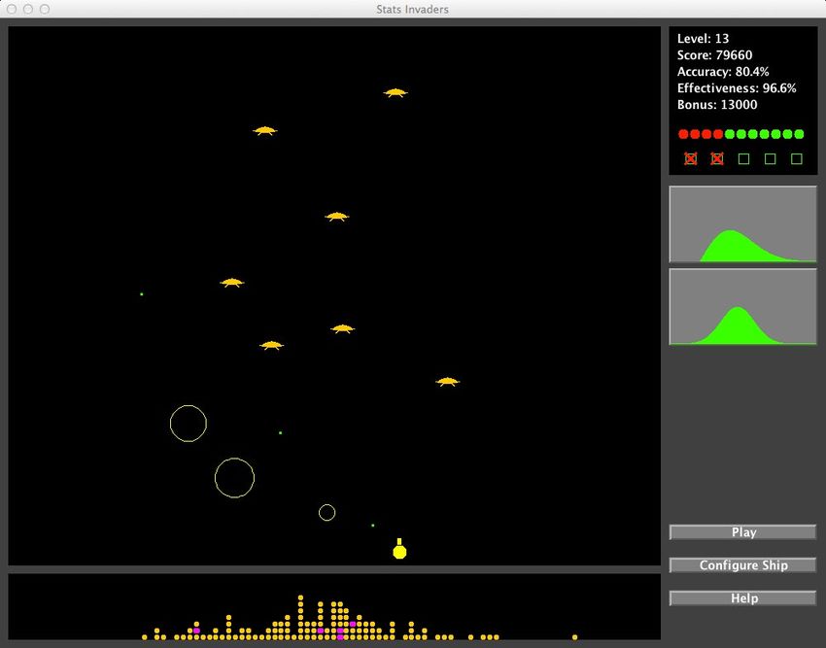Click the rightmost orange UFO invader
Screen dimensions: 826x648
448,382
